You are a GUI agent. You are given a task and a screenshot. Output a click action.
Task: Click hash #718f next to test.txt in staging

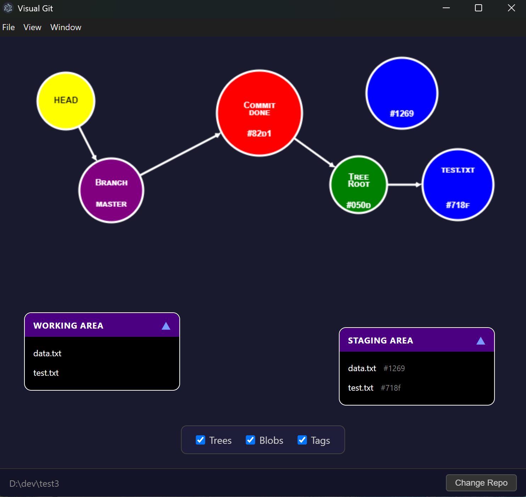point(391,387)
